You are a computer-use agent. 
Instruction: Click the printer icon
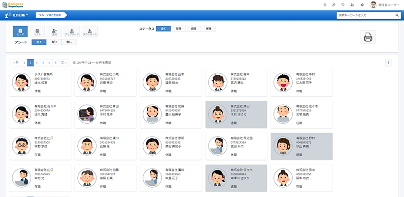[x=368, y=37]
